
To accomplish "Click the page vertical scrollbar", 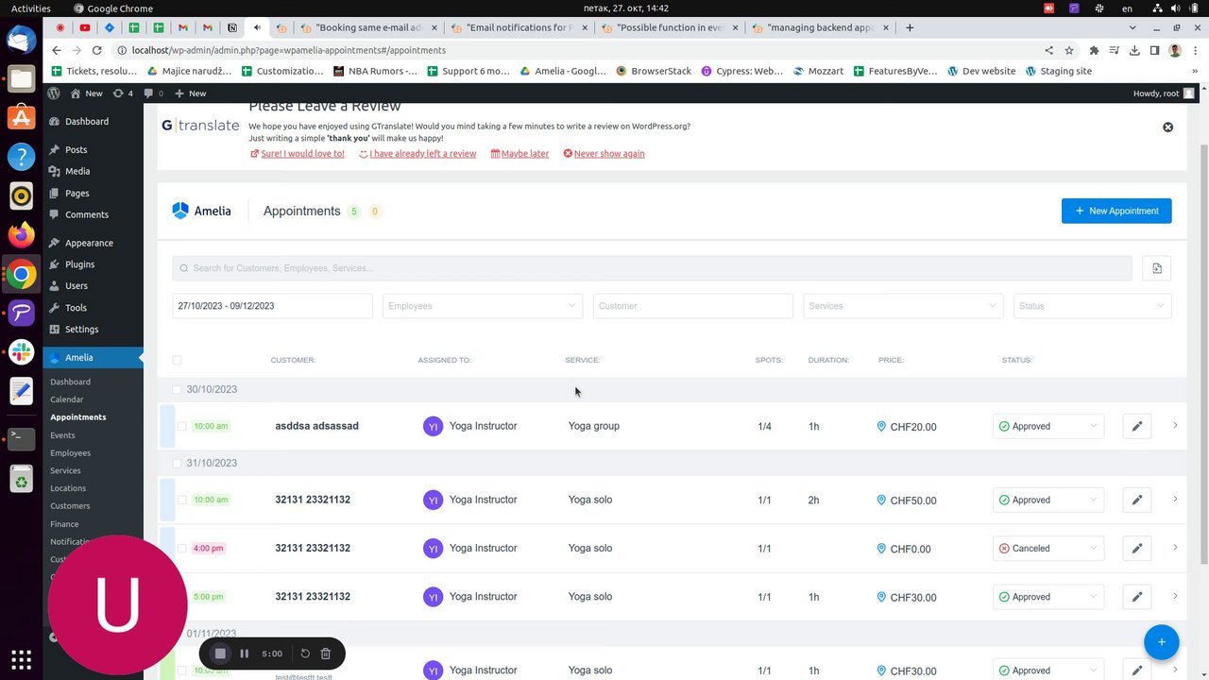I will click(x=1202, y=354).
